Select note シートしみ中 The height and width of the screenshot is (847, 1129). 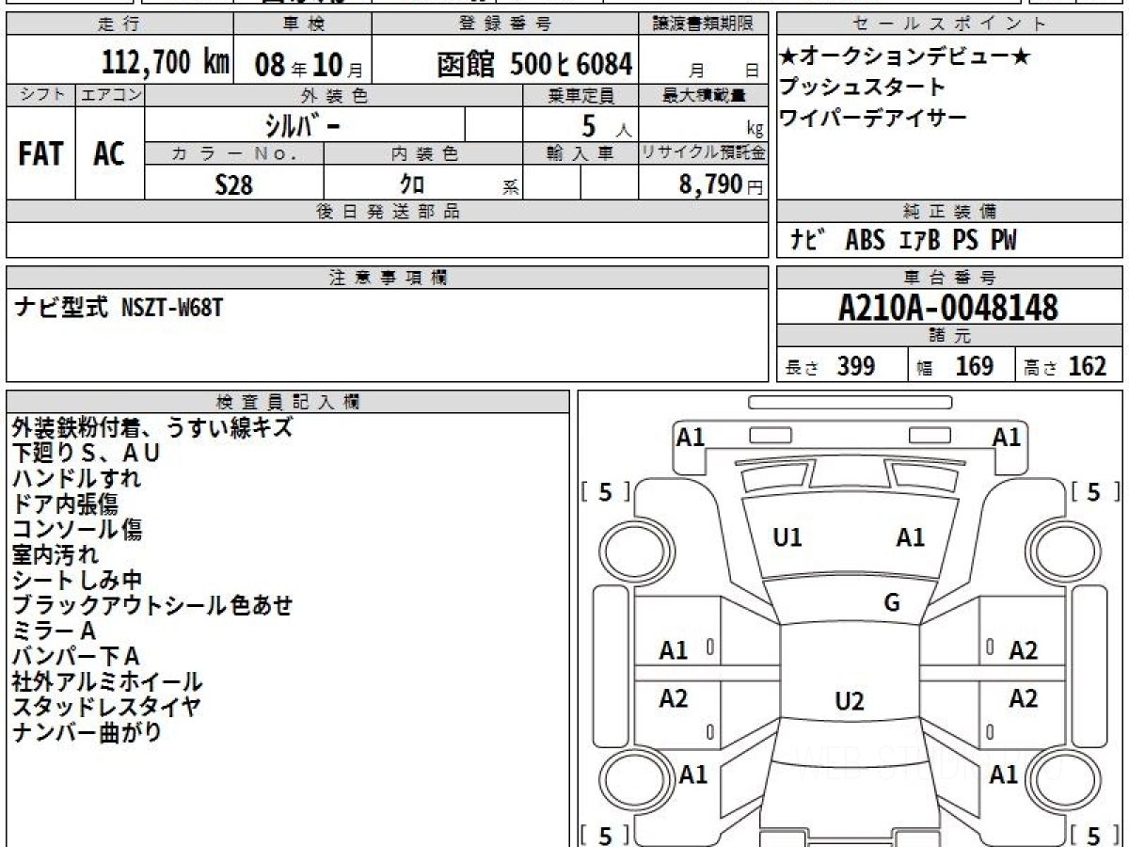[77, 580]
